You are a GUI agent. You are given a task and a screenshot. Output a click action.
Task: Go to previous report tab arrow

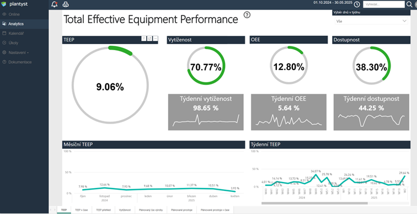[x=51, y=210]
